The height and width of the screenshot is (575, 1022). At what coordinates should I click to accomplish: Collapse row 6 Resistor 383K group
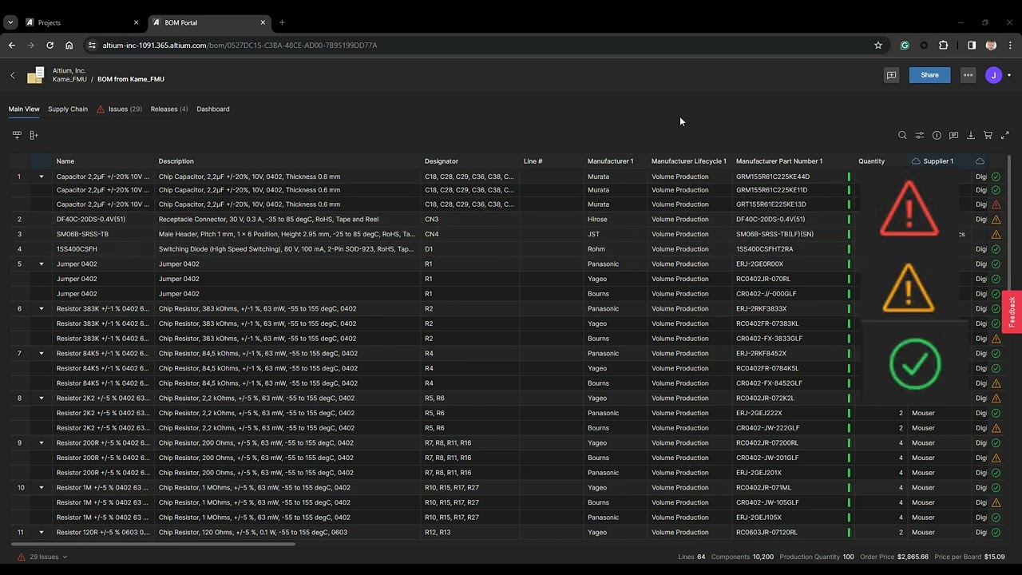point(42,309)
